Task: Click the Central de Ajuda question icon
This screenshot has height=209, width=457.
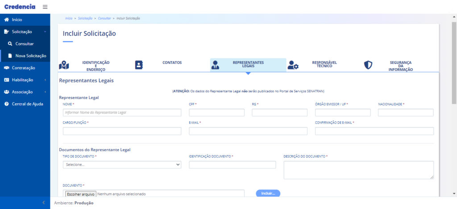Action: click(x=6, y=104)
